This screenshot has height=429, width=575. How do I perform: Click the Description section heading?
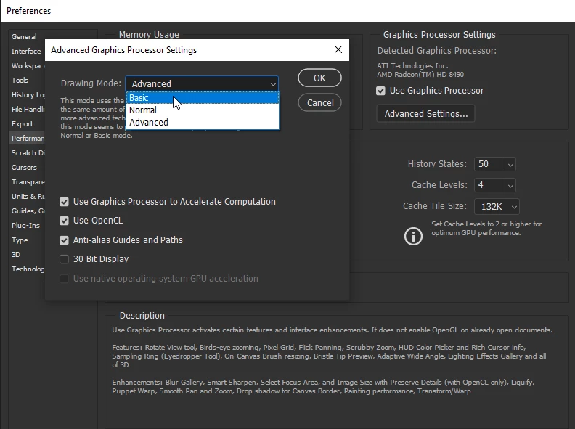[142, 316]
